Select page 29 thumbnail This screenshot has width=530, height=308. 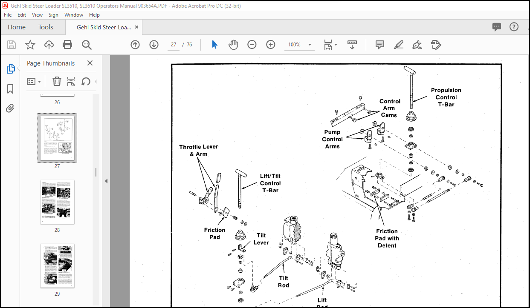pos(57,266)
